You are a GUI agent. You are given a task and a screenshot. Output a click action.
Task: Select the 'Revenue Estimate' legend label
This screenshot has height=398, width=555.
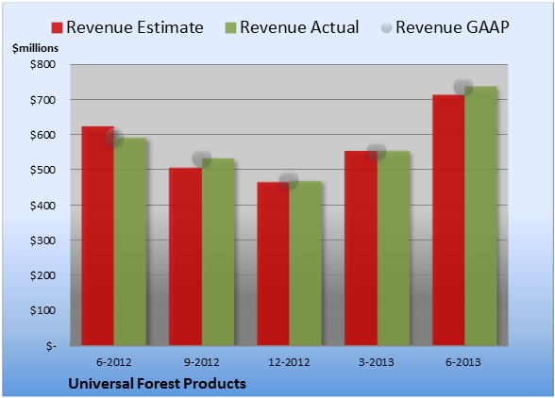point(135,27)
